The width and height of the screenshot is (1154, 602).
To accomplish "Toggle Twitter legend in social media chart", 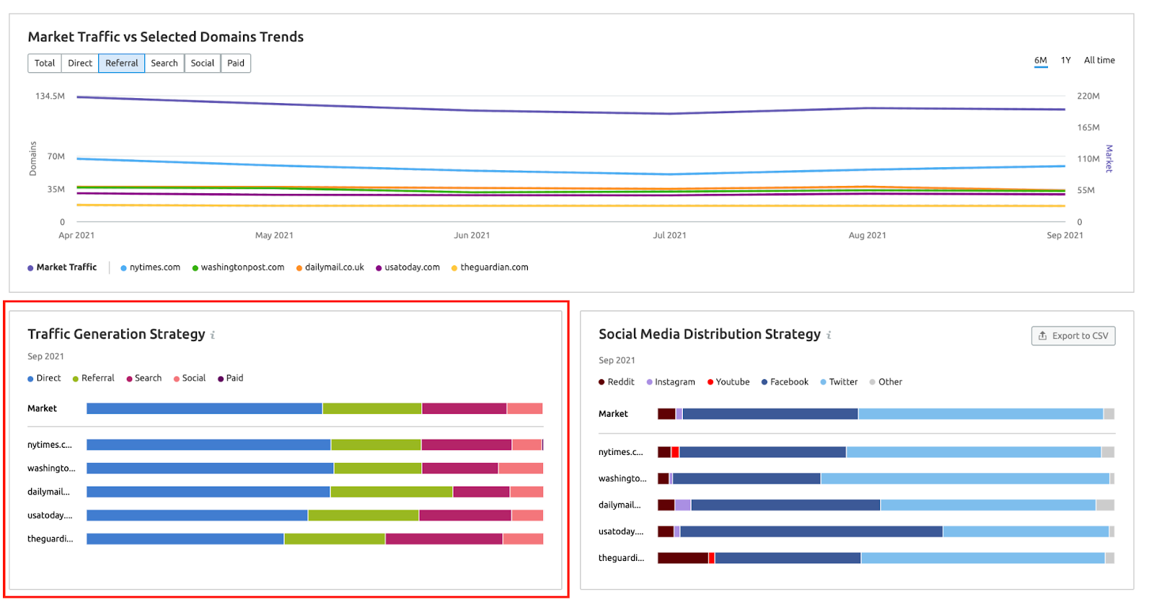I will click(839, 382).
